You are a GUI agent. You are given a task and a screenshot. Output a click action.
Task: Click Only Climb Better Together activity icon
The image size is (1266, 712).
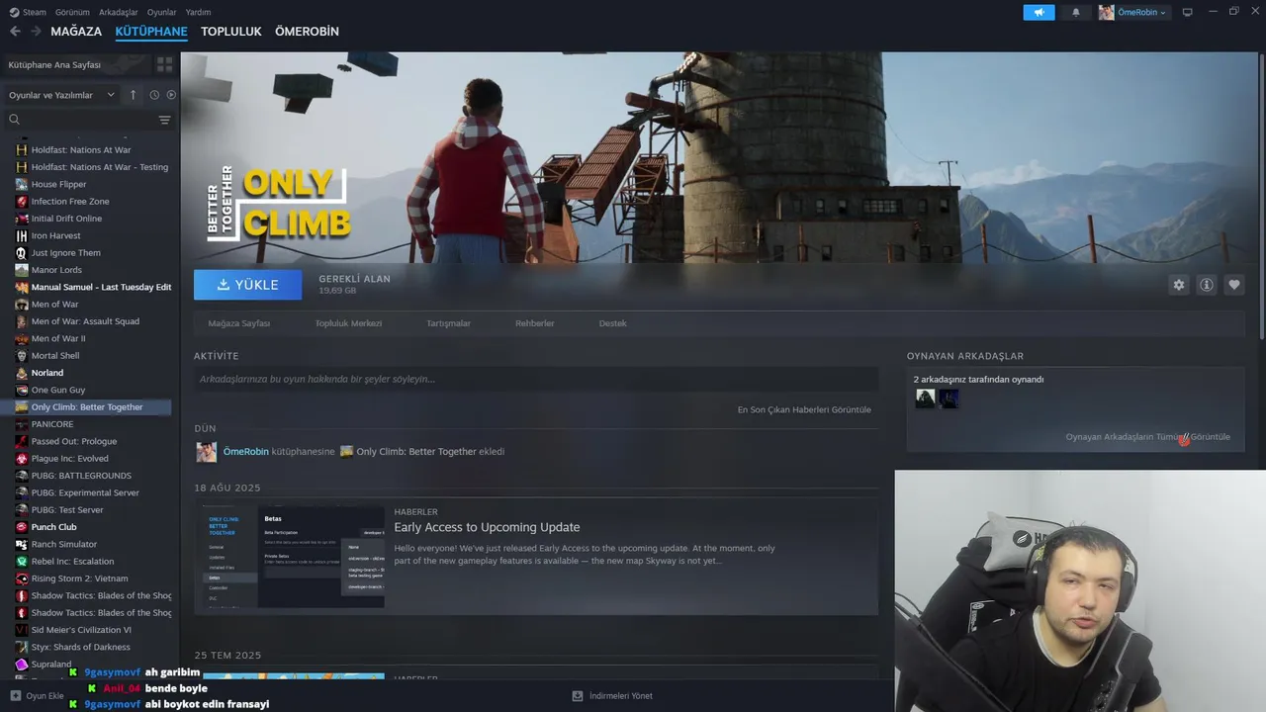pos(346,452)
